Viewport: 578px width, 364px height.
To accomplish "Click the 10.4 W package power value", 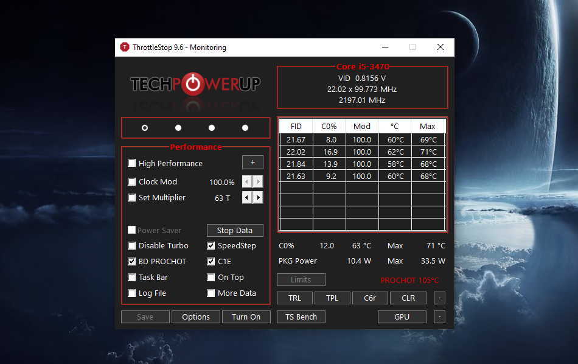I will 359,261.
